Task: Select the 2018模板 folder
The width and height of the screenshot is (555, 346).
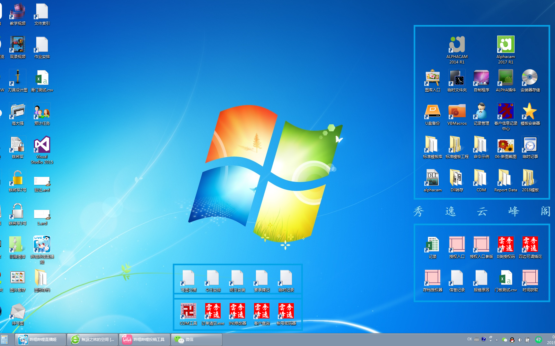Action: click(530, 181)
